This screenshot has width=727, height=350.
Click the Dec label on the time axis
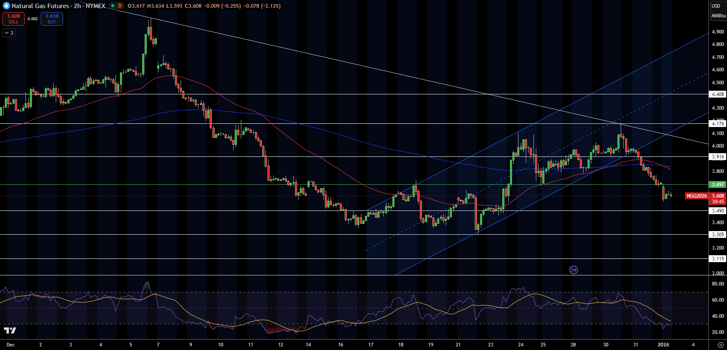point(11,345)
